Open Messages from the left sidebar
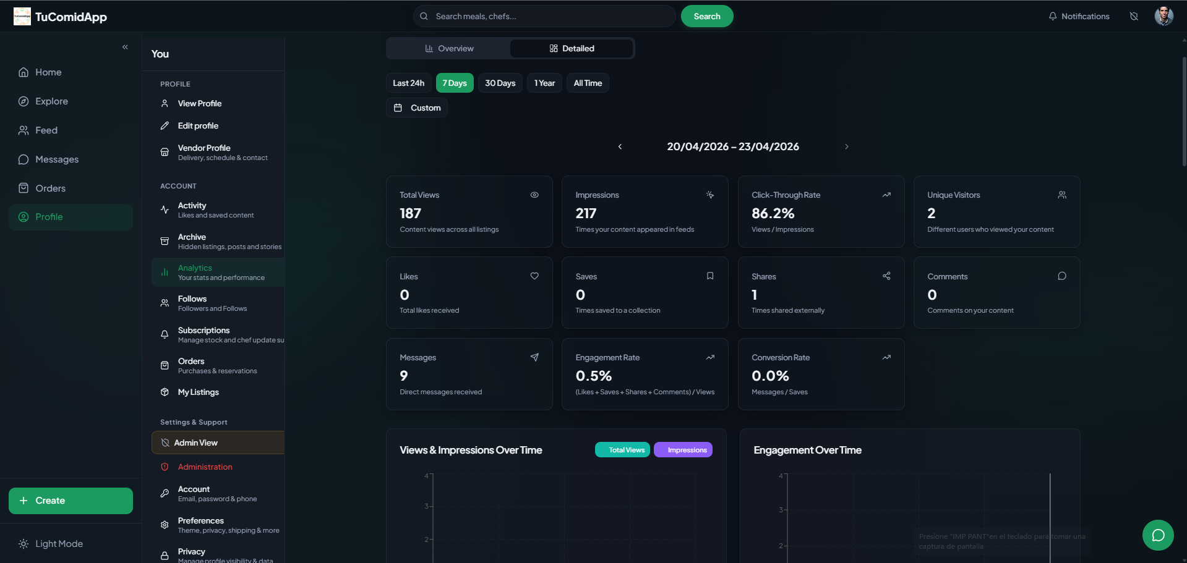The image size is (1187, 563). 57,159
